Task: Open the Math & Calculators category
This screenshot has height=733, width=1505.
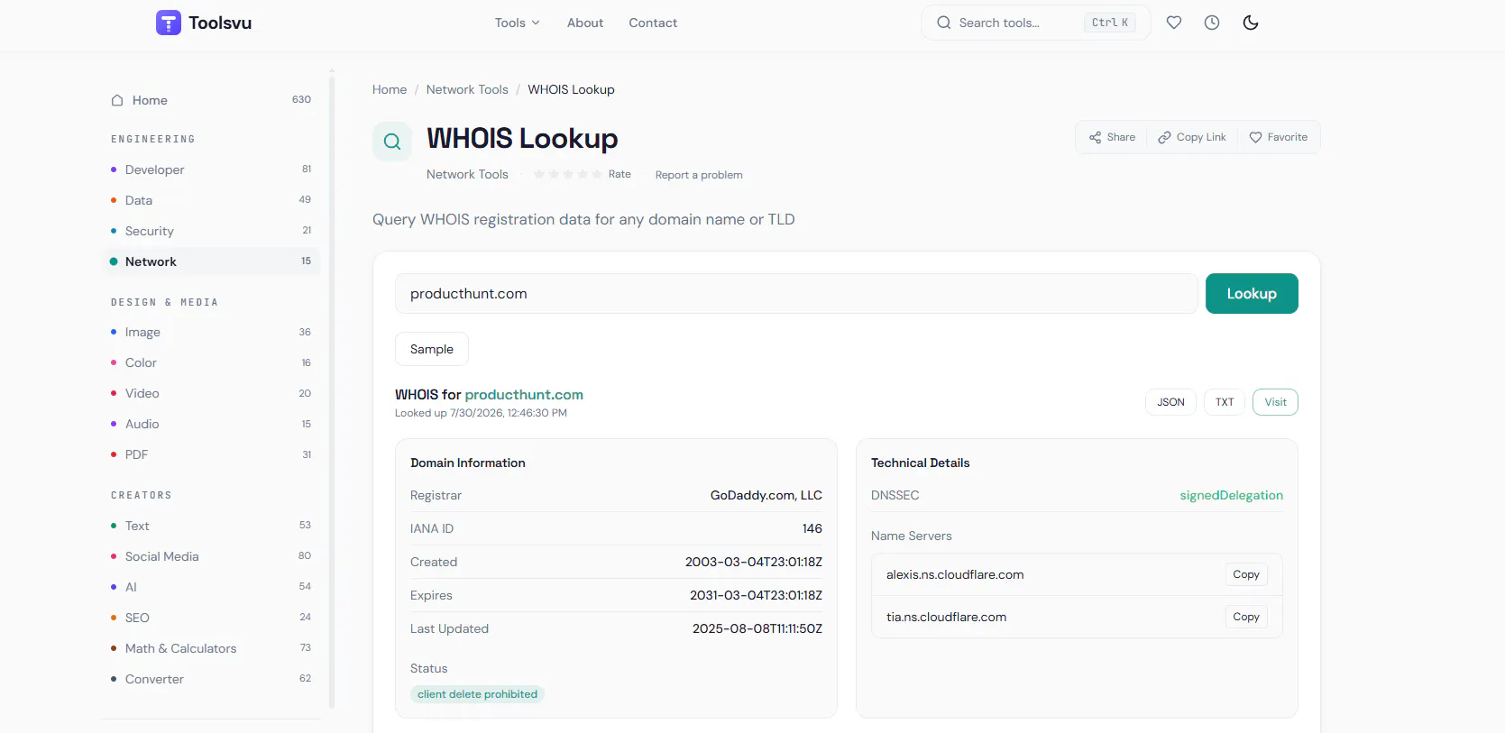Action: [x=211, y=648]
